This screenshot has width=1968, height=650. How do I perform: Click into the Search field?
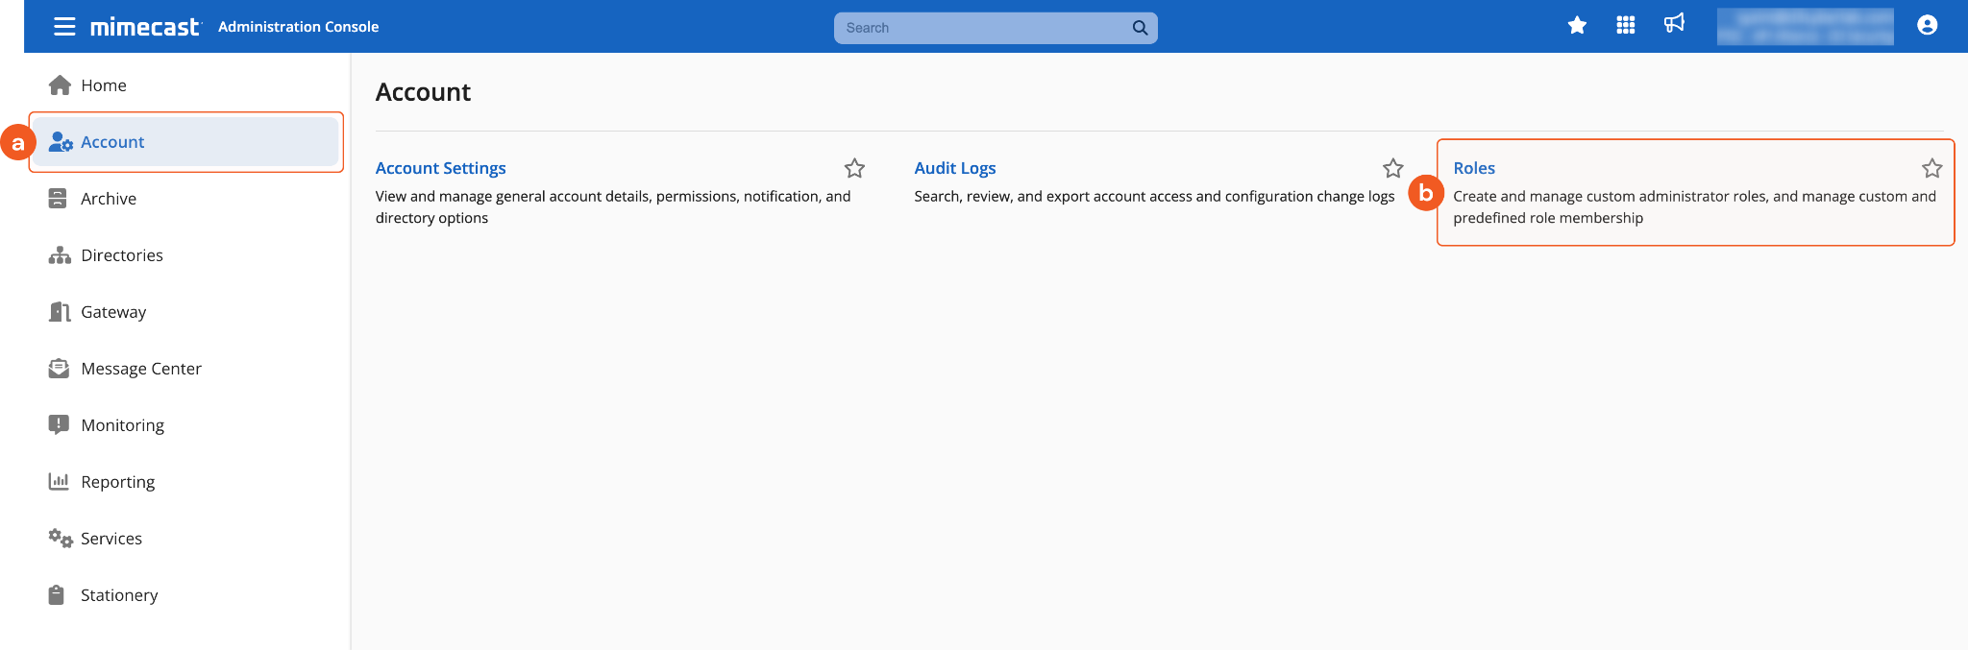(980, 28)
